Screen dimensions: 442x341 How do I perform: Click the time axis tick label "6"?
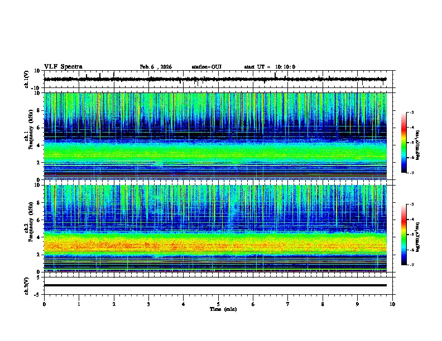(x=253, y=304)
